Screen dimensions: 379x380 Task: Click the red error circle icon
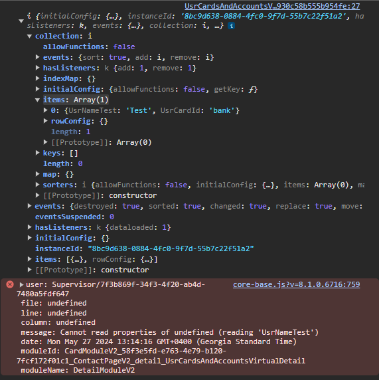(10, 284)
